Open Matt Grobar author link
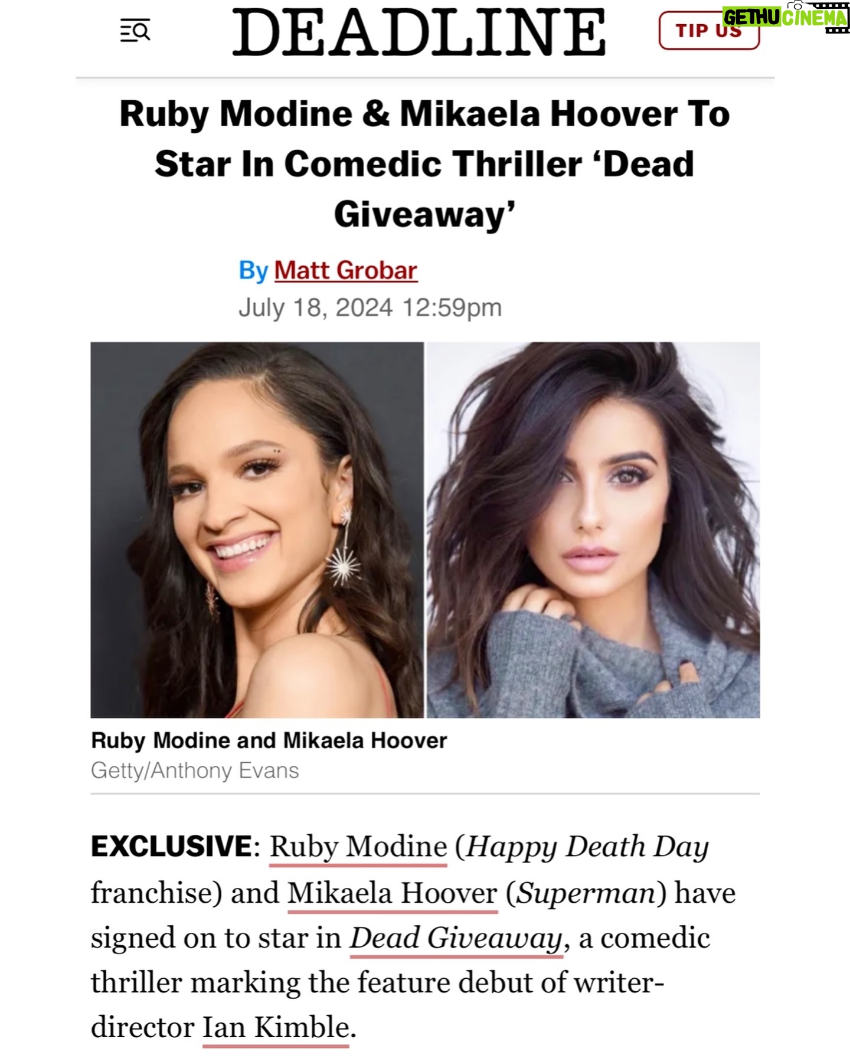850x1062 pixels. 345,270
